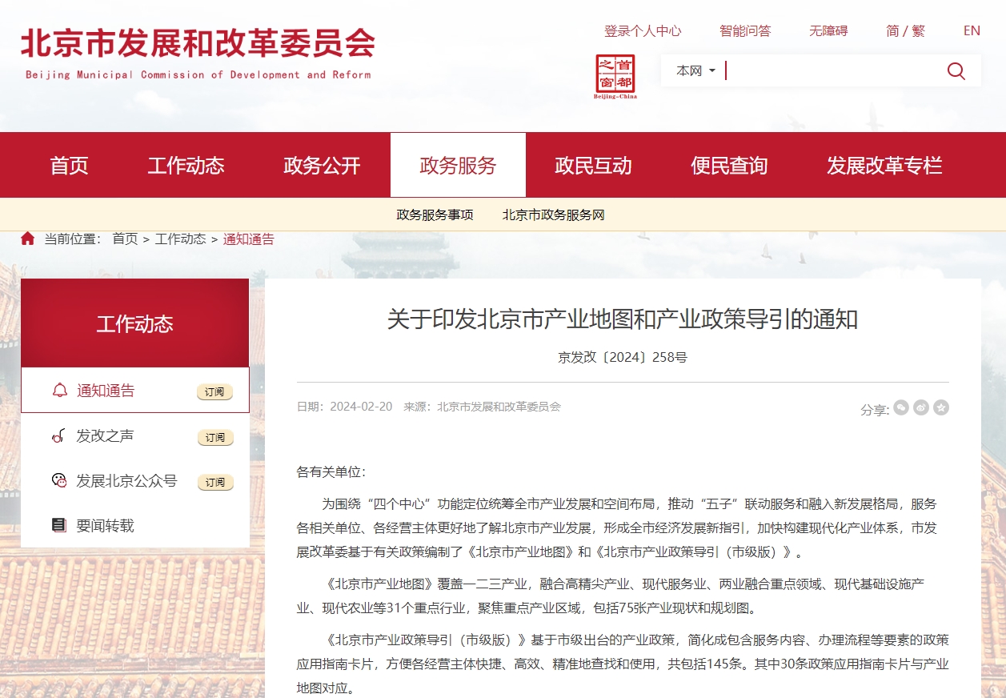The height and width of the screenshot is (698, 1006).
Task: Click the home icon in the breadcrumb
Action: click(x=28, y=238)
